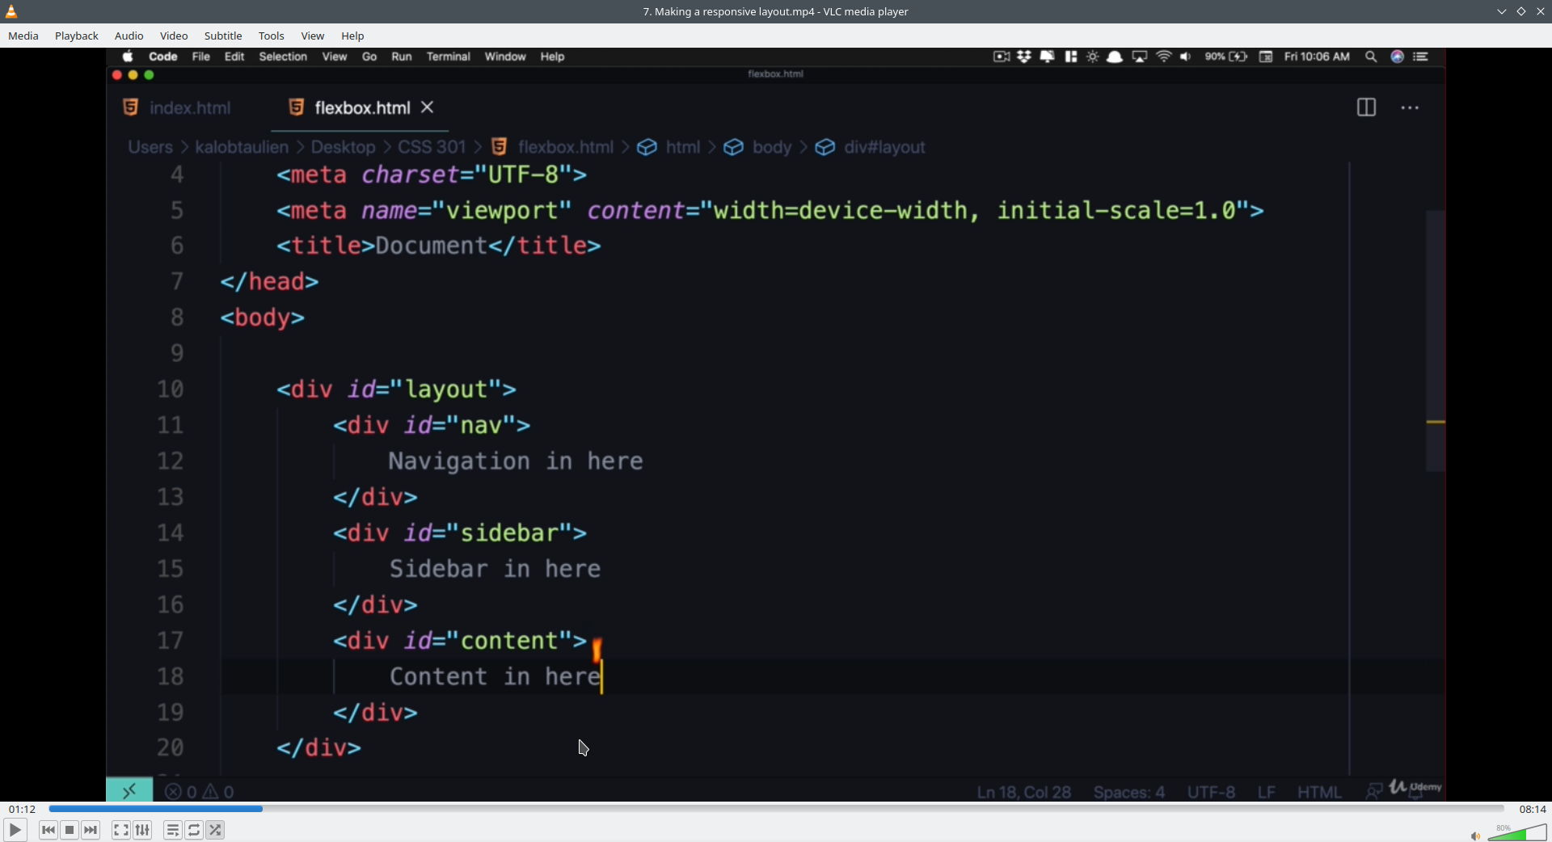Click the VLC cone icon in title bar

point(11,11)
